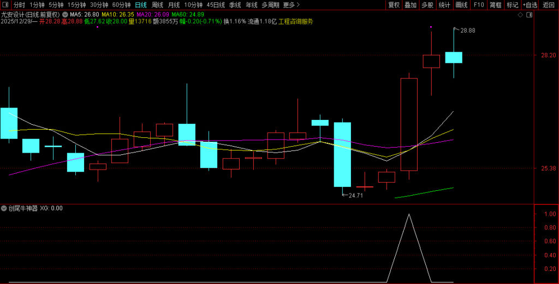Open MA indicator settings dropdown arrow

click(66, 15)
